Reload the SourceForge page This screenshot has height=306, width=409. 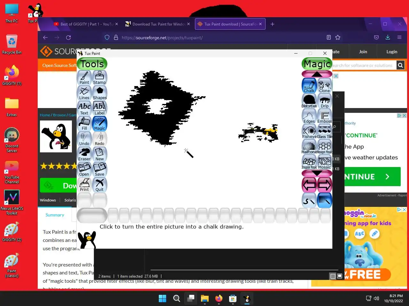pos(68,38)
